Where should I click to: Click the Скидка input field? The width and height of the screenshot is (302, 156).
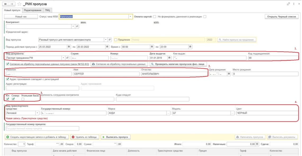[x=78, y=144]
